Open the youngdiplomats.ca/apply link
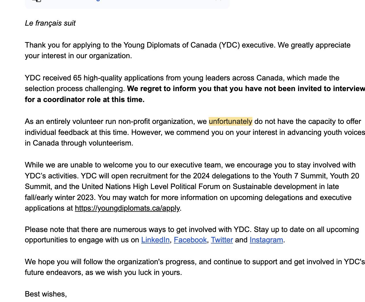 [x=127, y=208]
